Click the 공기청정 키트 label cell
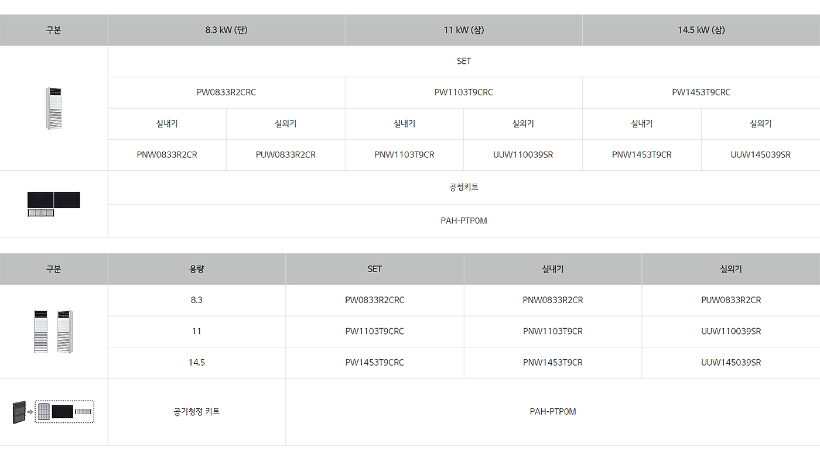Image resolution: width=820 pixels, height=458 pixels. (x=196, y=412)
